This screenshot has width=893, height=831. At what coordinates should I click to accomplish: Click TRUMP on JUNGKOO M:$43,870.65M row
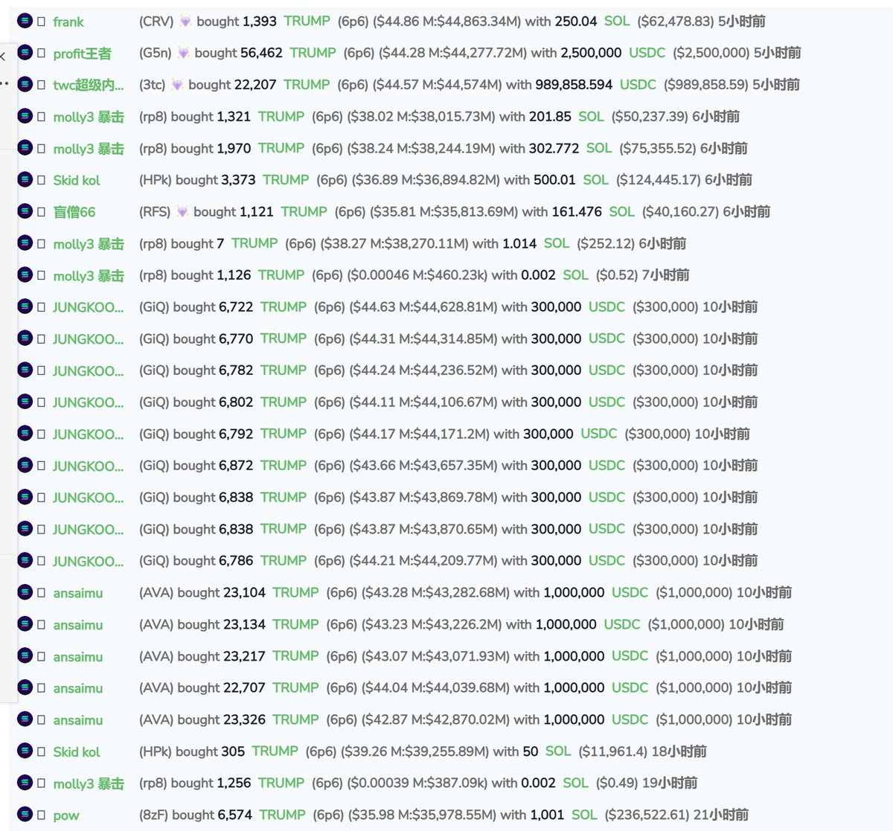point(284,529)
